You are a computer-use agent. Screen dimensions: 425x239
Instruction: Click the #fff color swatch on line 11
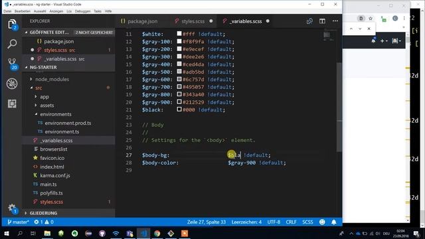click(179, 34)
